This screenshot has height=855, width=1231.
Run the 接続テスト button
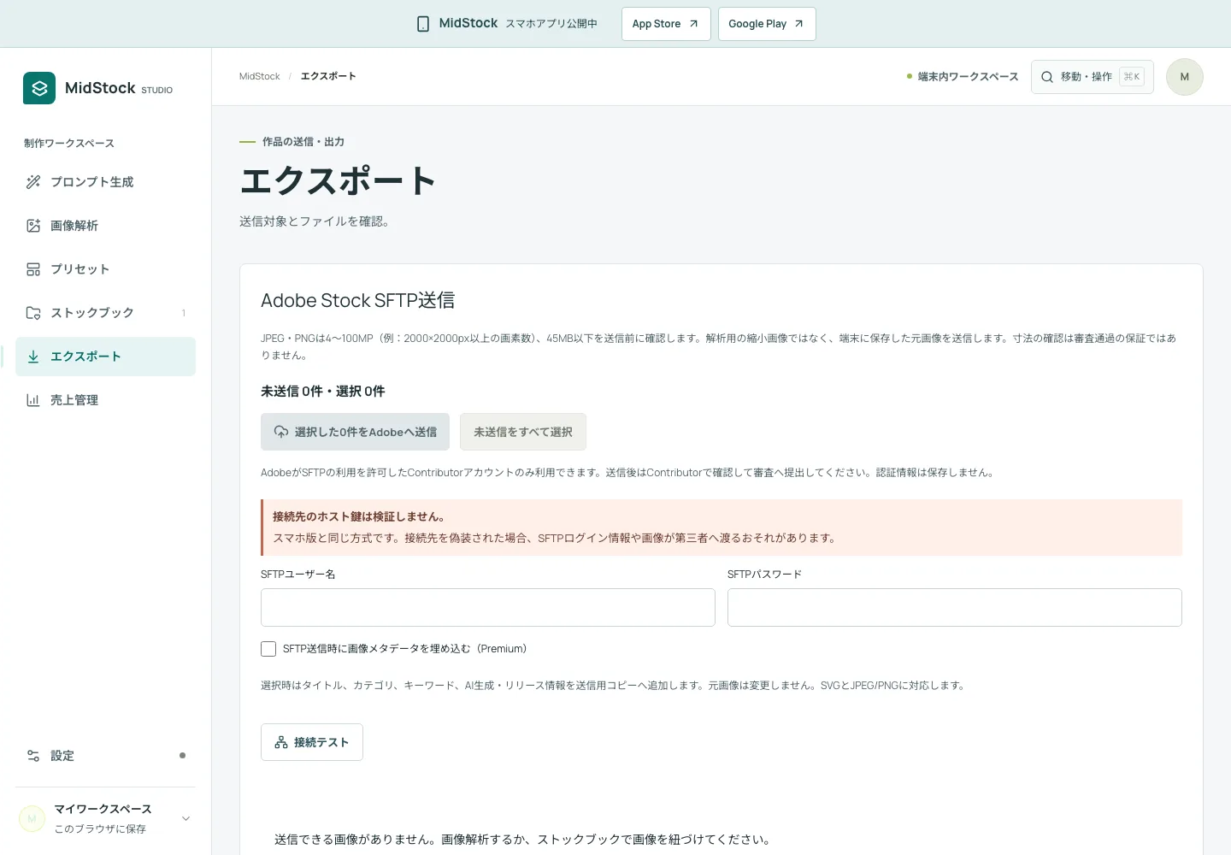coord(312,742)
